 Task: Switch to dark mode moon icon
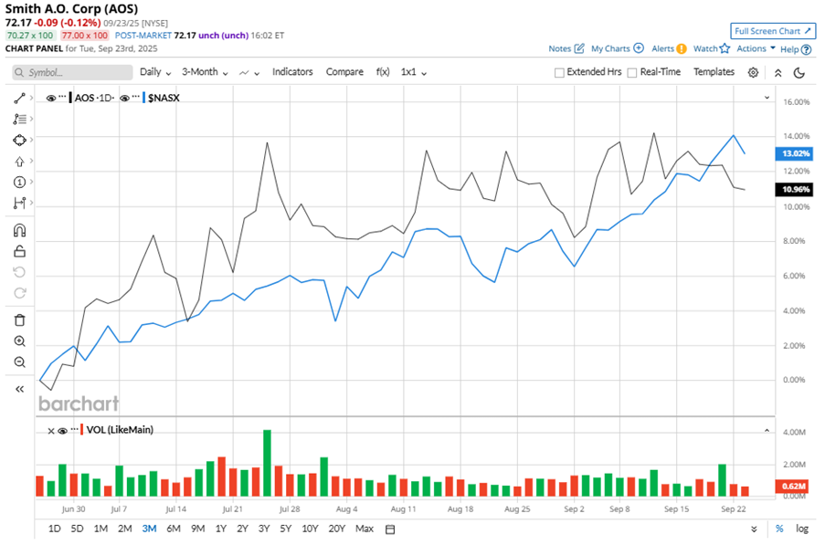point(799,72)
